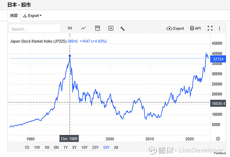Image resolution: width=230 pixels, height=157 pixels.
Task: Focus the Search input field
Action: [34, 29]
